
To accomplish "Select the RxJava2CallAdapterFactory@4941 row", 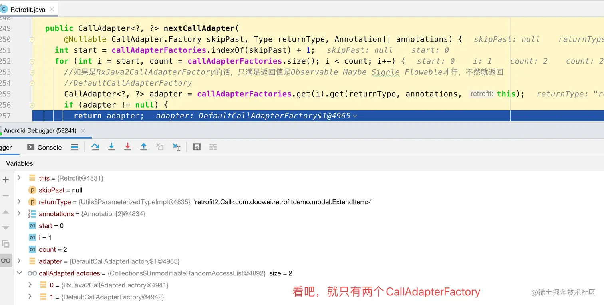I will 308,285.
